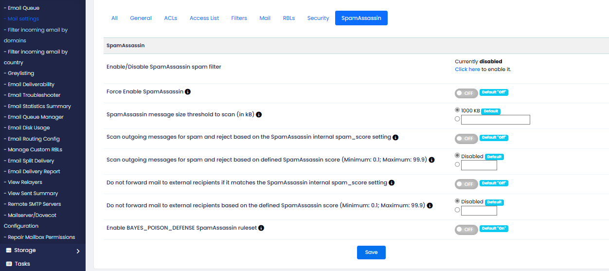Select the 1000 KB default radio button
Viewport: 609px width, 271px height.
point(457,110)
